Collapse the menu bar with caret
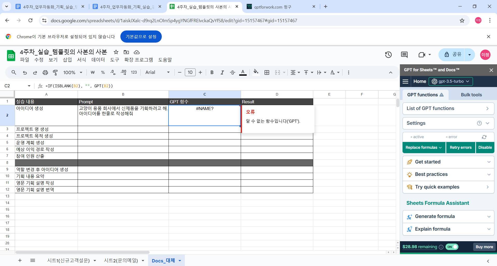 pyautogui.click(x=391, y=73)
